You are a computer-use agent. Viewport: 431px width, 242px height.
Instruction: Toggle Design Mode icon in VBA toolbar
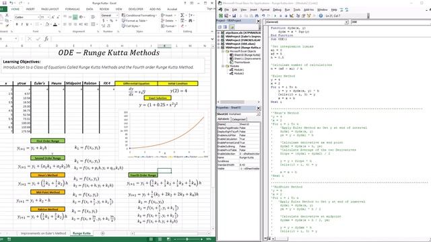pyautogui.click(x=292, y=16)
